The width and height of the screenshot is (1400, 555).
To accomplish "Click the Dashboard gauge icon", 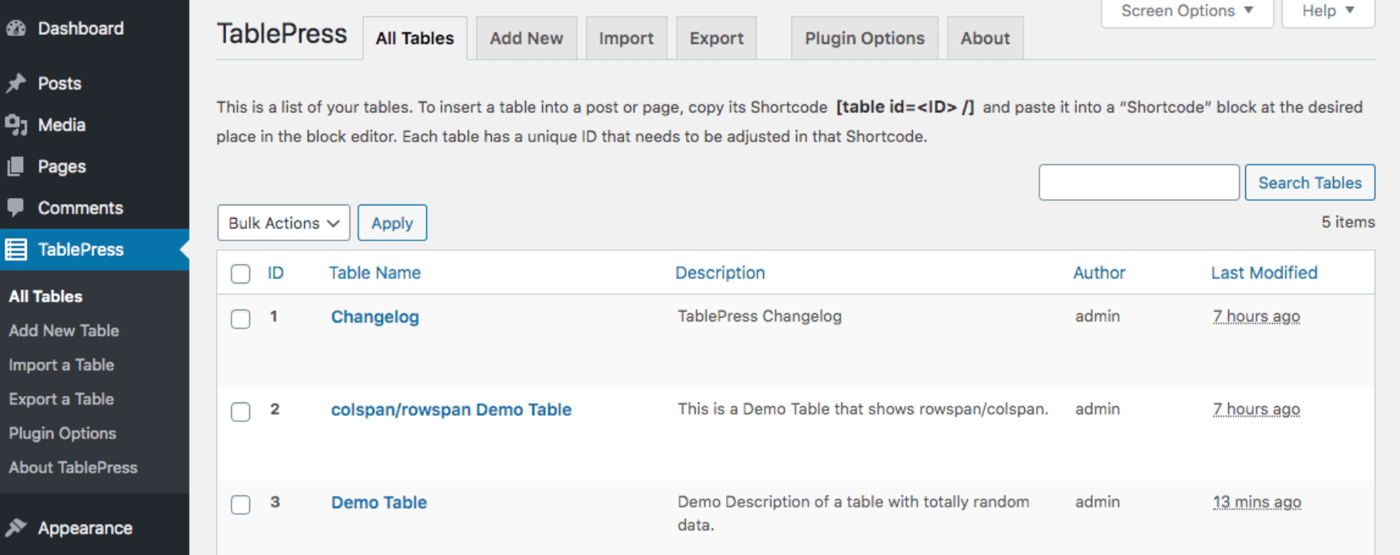I will [x=16, y=28].
